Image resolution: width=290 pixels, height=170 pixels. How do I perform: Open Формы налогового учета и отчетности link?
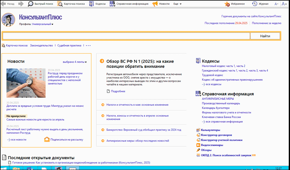point(226,112)
